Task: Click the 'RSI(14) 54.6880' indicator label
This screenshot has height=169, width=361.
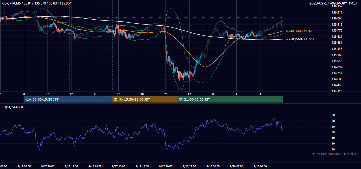Action: point(12,107)
